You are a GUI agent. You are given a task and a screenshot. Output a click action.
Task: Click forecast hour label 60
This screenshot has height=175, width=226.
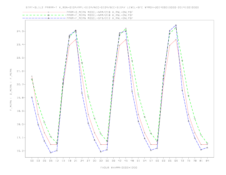[x=157, y=161]
